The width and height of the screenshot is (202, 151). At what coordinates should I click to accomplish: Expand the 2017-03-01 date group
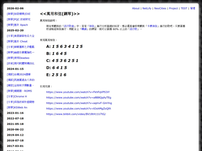coord(15,146)
